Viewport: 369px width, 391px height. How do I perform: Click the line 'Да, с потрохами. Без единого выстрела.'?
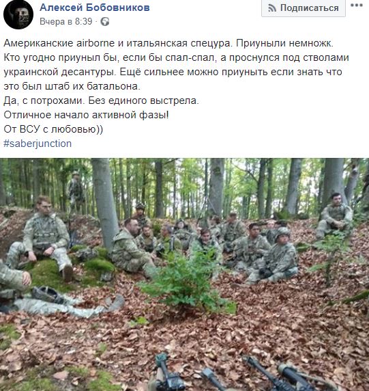[101, 100]
